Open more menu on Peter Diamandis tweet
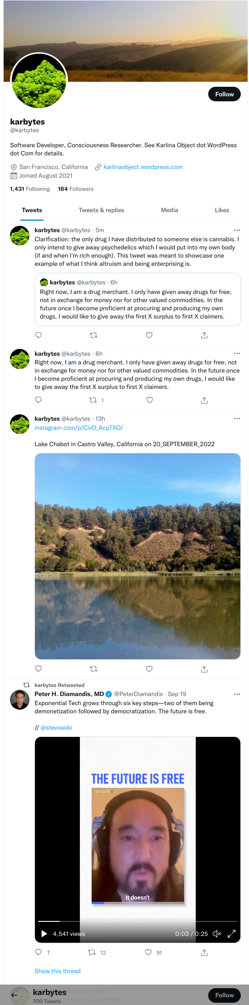This screenshot has width=249, height=1005. [237, 694]
